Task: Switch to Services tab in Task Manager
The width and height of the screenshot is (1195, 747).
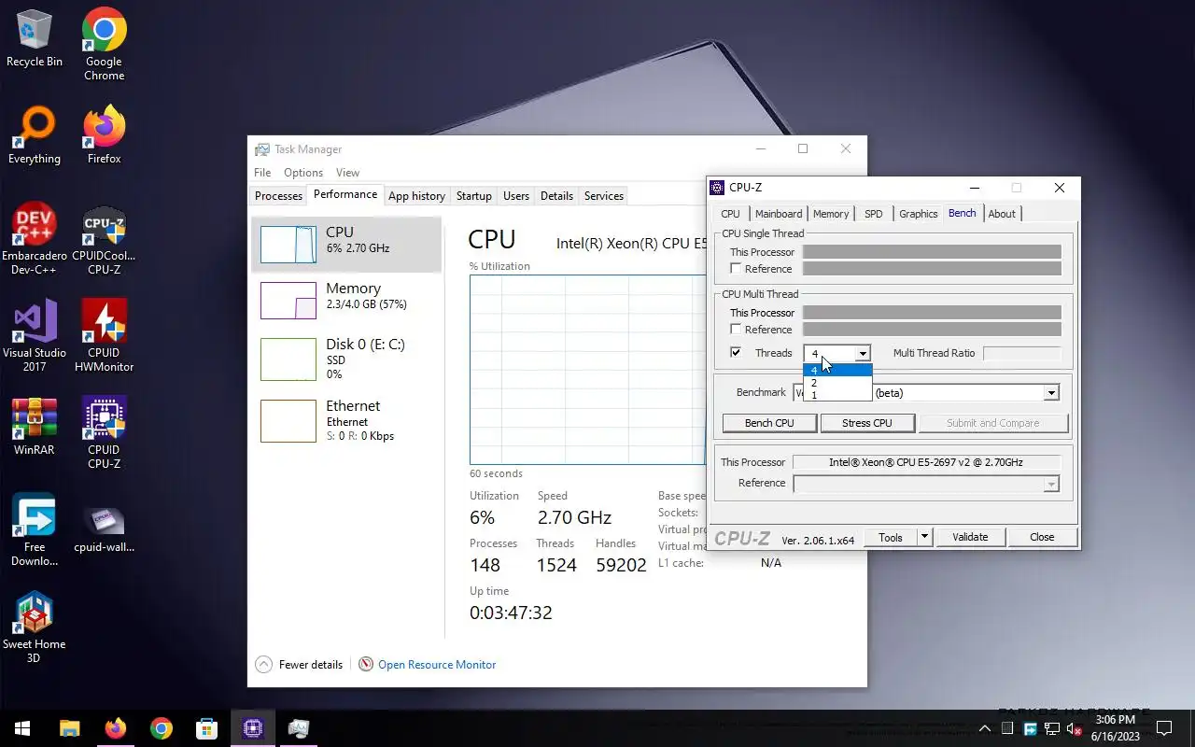Action: pyautogui.click(x=604, y=196)
